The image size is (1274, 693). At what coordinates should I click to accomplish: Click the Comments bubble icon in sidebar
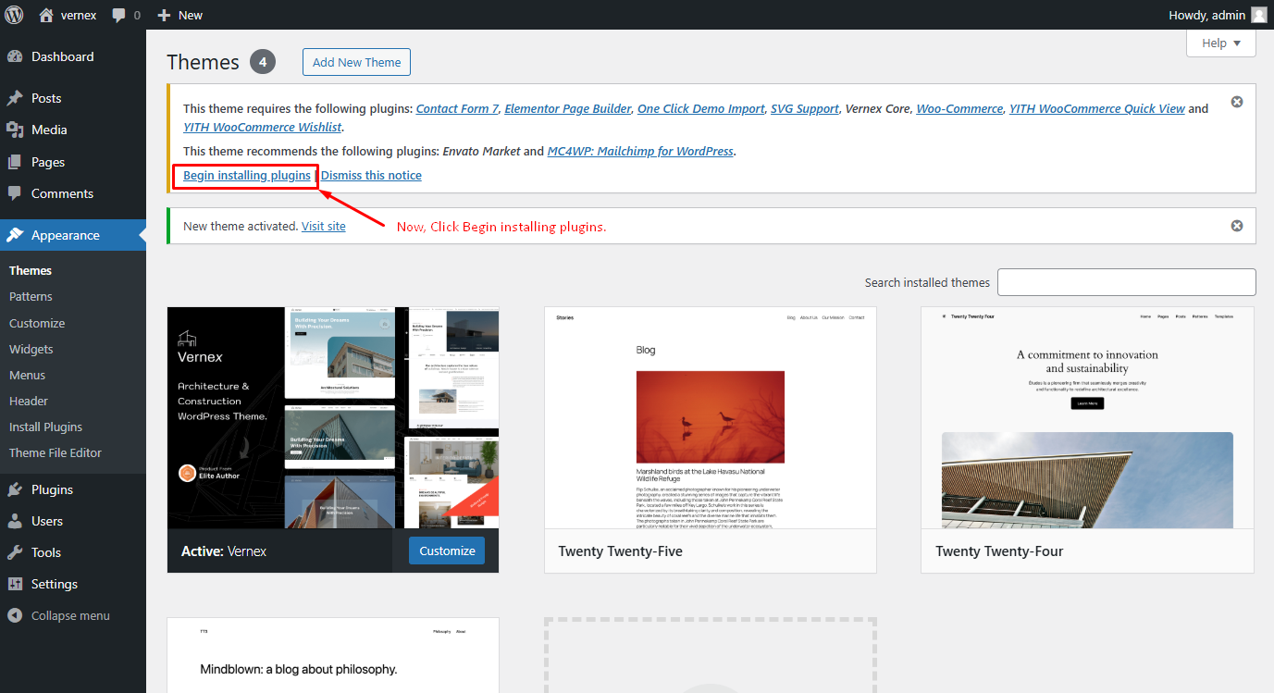(x=15, y=193)
